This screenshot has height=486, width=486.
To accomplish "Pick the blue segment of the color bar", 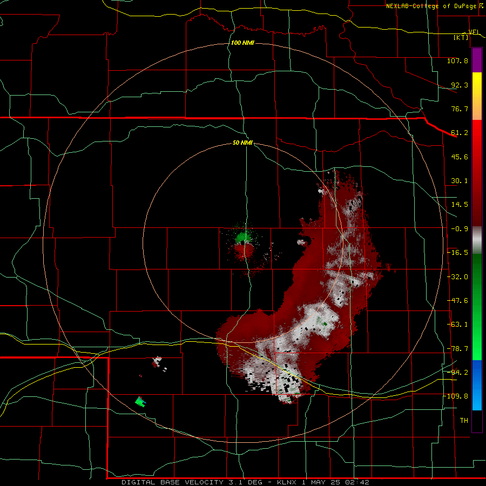I will point(477,385).
